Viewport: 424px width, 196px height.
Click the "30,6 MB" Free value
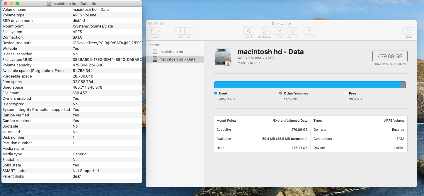(x=355, y=99)
